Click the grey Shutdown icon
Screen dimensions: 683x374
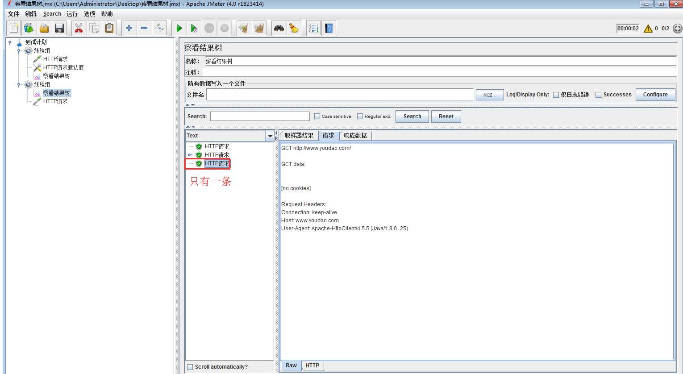[x=225, y=29]
